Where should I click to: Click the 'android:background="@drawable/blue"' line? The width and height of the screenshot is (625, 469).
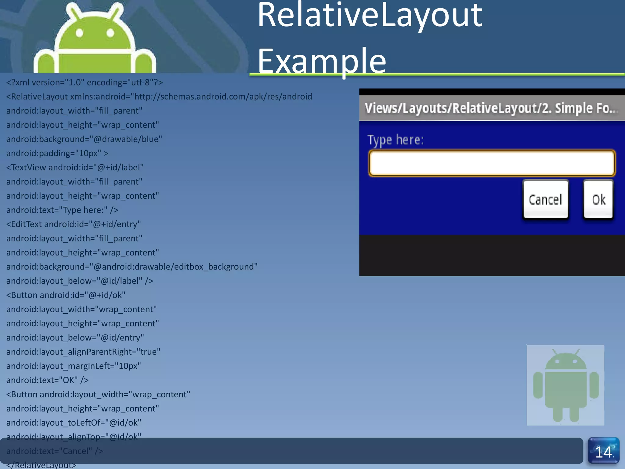[84, 139]
